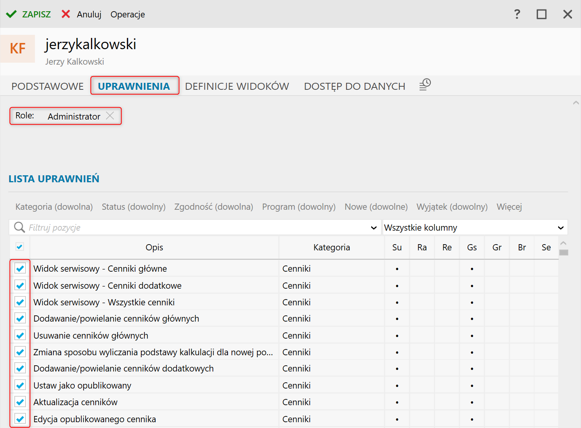Click the Filtruj pozycje search field

tap(194, 228)
